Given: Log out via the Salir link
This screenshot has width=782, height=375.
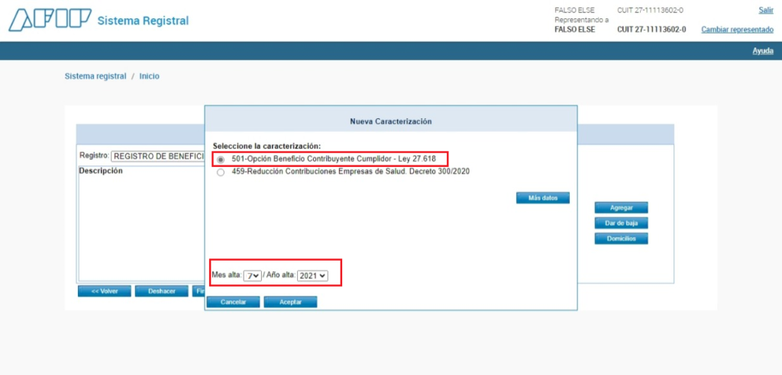Looking at the screenshot, I should click(766, 11).
